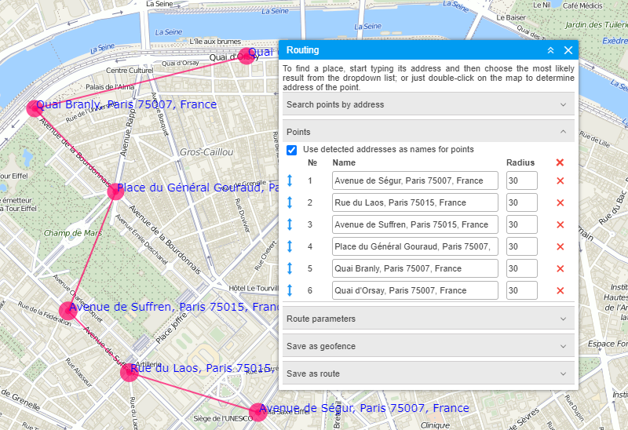Delete all points using header red X
The height and width of the screenshot is (430, 628).
[560, 162]
